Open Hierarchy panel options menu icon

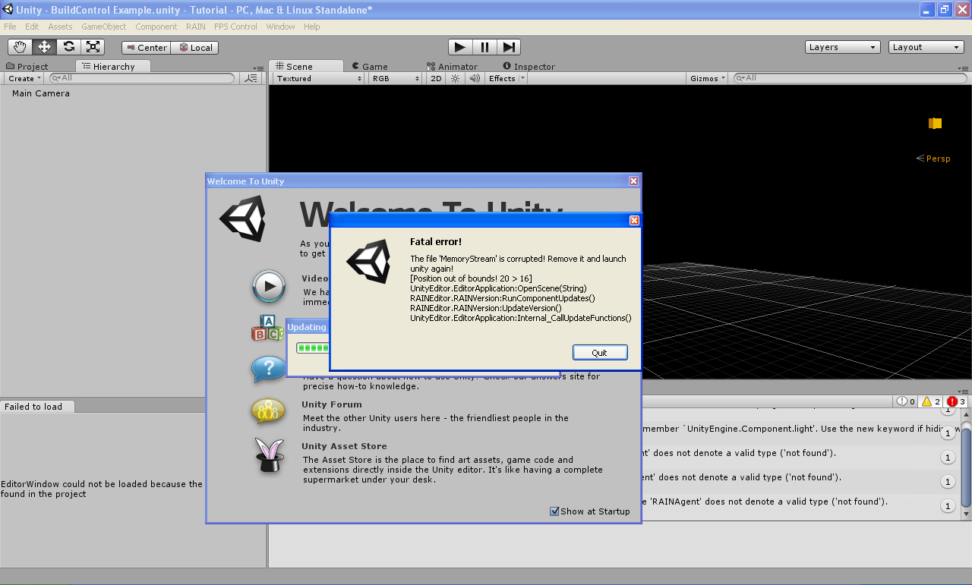click(x=259, y=68)
